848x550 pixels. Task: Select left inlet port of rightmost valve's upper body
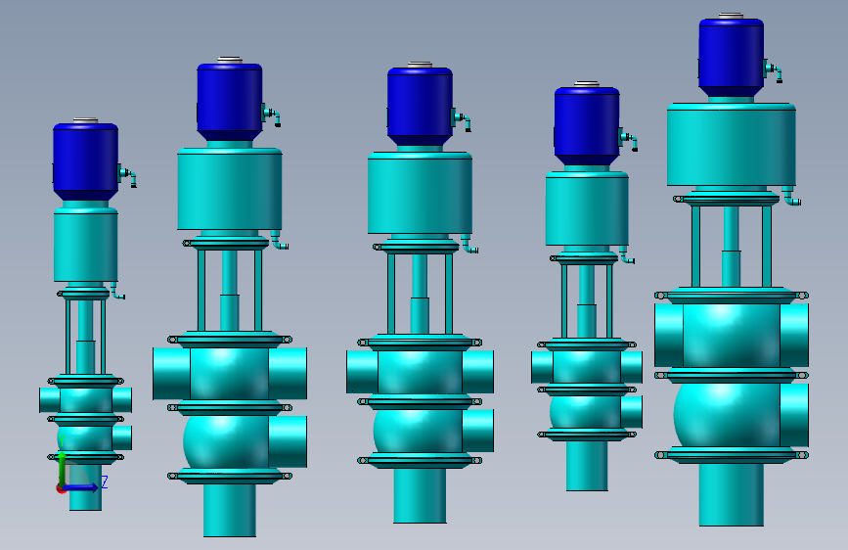[x=668, y=335]
